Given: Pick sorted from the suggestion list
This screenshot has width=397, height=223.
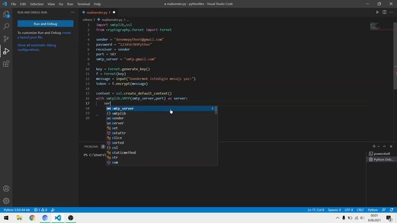Looking at the screenshot, I should click(x=161, y=143).
